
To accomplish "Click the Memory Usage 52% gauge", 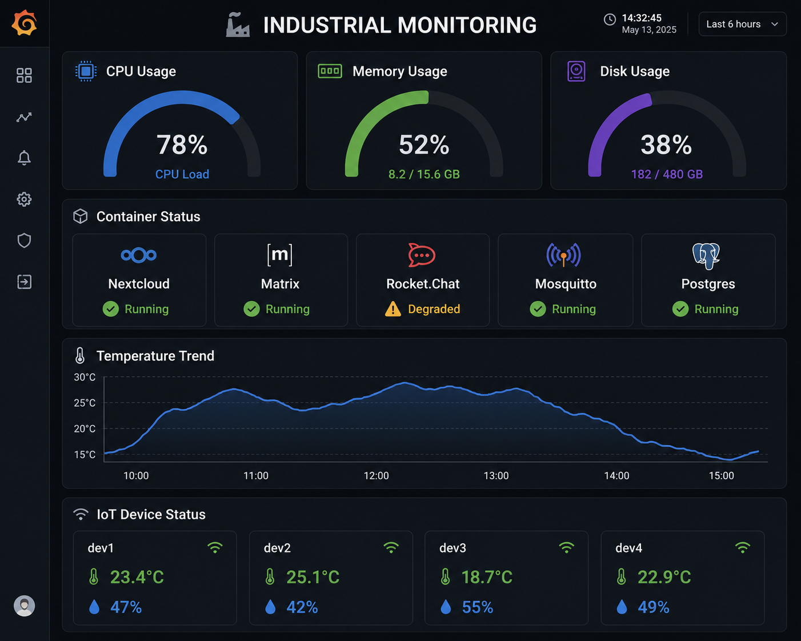I will (424, 134).
